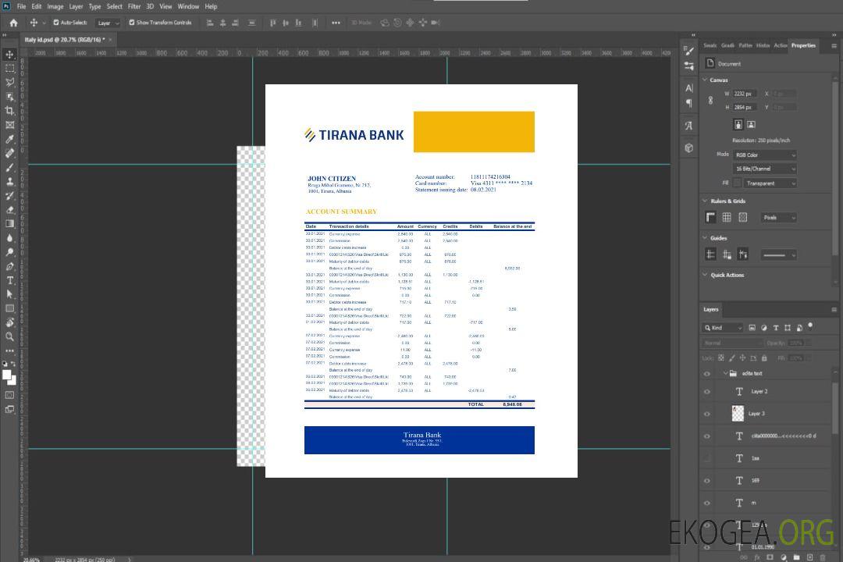This screenshot has width=843, height=562.
Task: Collapse the Canvas section
Action: pyautogui.click(x=705, y=80)
